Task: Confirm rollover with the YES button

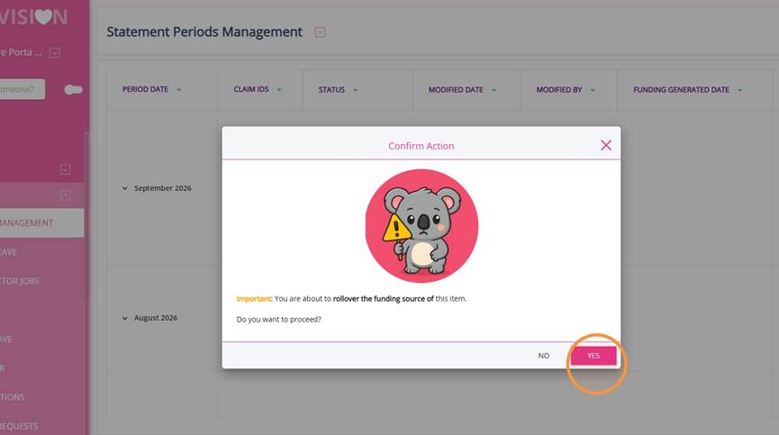Action: (x=593, y=356)
